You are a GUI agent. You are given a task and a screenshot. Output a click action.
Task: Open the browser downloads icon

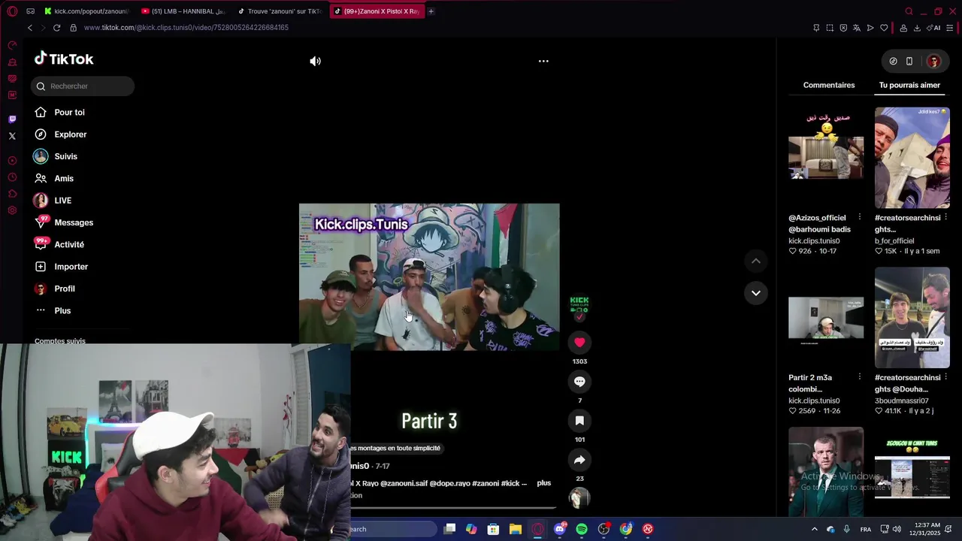(917, 28)
